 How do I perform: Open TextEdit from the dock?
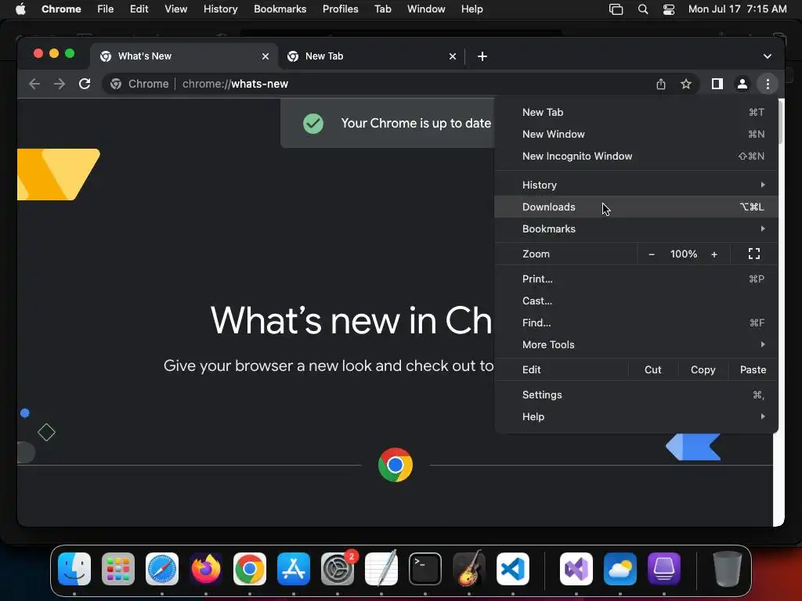tap(381, 569)
